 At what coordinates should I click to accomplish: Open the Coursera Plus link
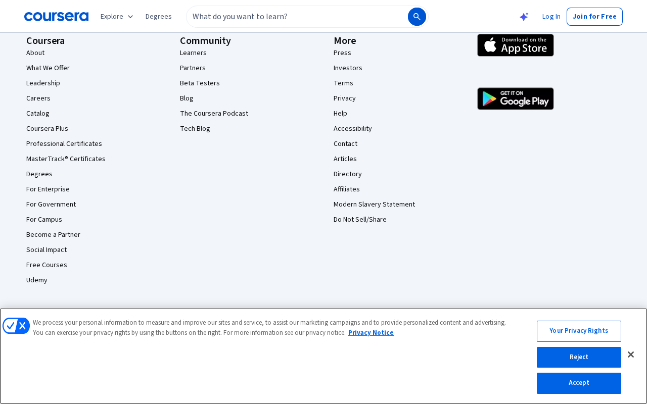click(47, 129)
